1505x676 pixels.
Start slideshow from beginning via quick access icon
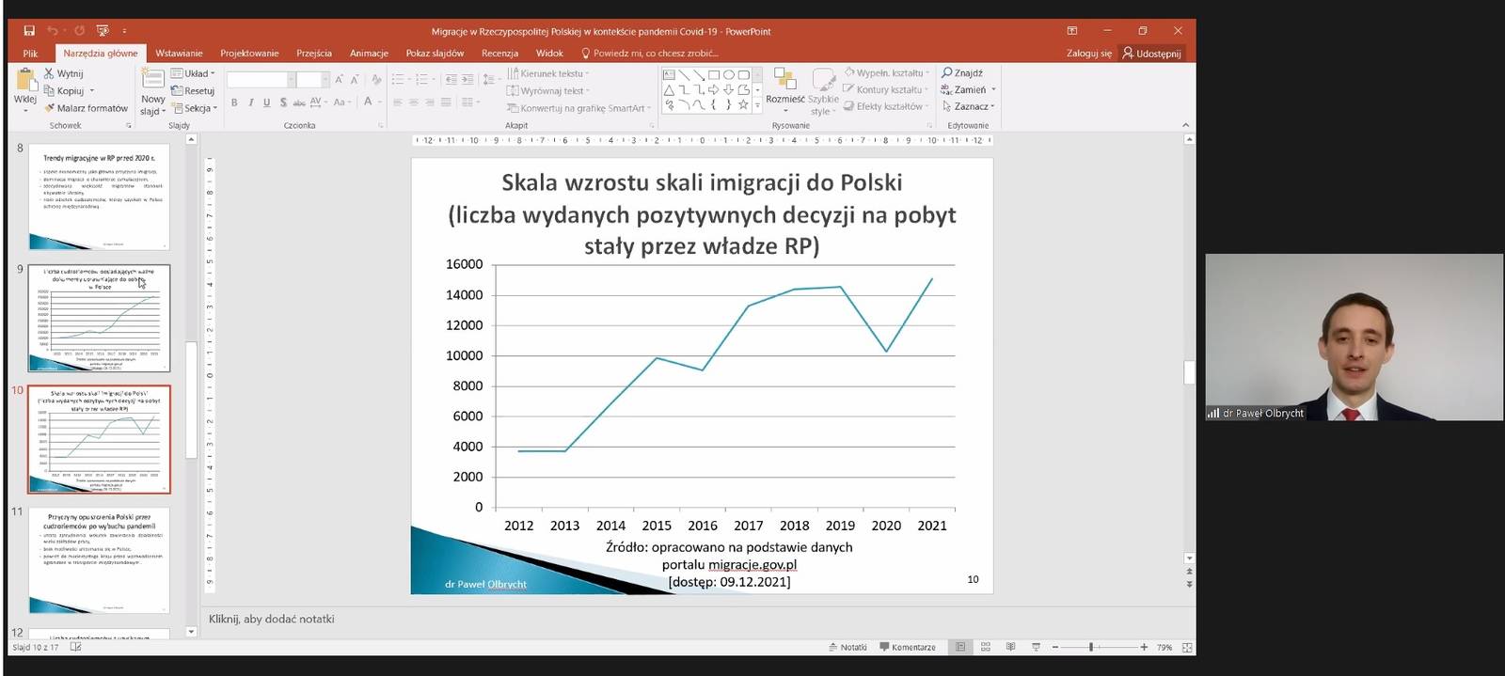pos(103,31)
